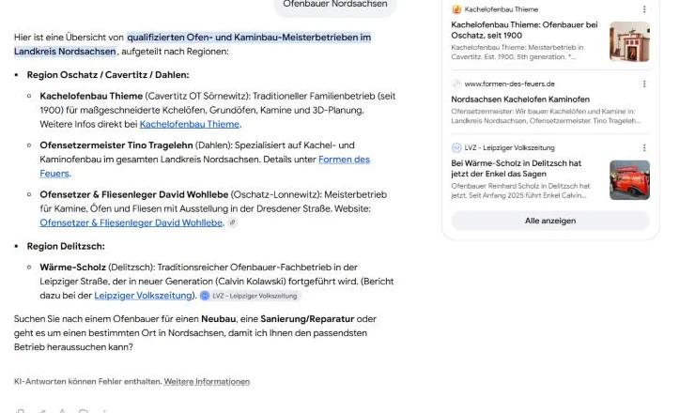
Task: Click the favicon beside www.formen-des-feuers.de
Action: (456, 84)
